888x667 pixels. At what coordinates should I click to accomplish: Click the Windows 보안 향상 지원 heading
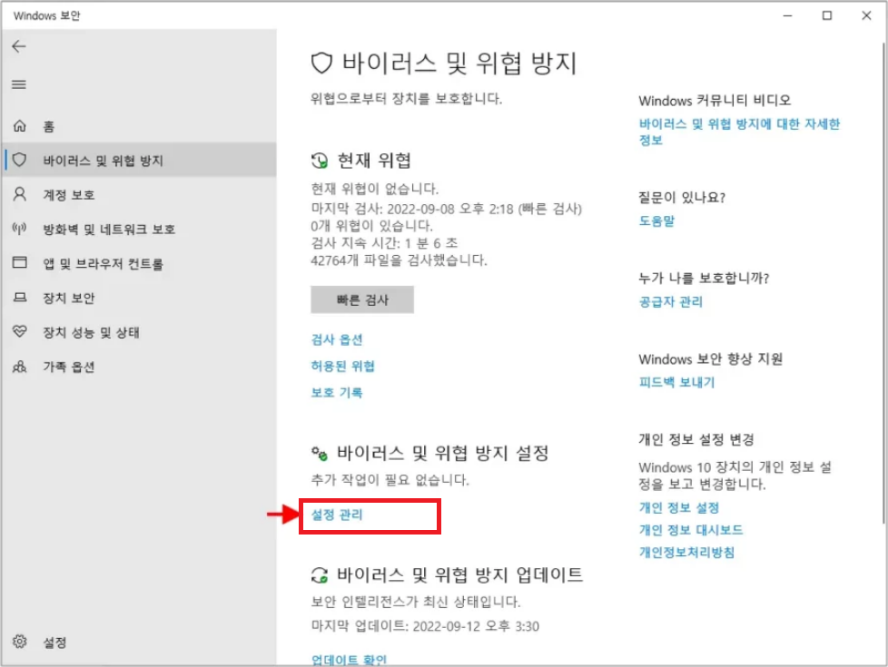click(x=711, y=359)
